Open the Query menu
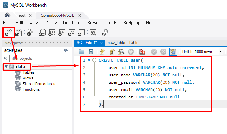 51,23
